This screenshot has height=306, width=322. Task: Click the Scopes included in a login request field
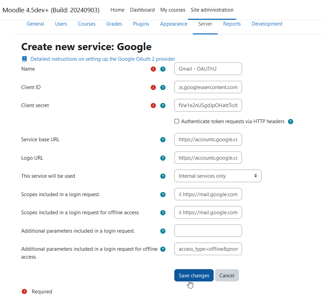click(208, 194)
